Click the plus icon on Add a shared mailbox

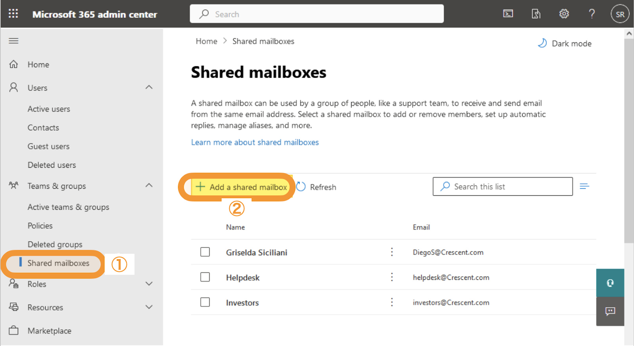point(201,187)
